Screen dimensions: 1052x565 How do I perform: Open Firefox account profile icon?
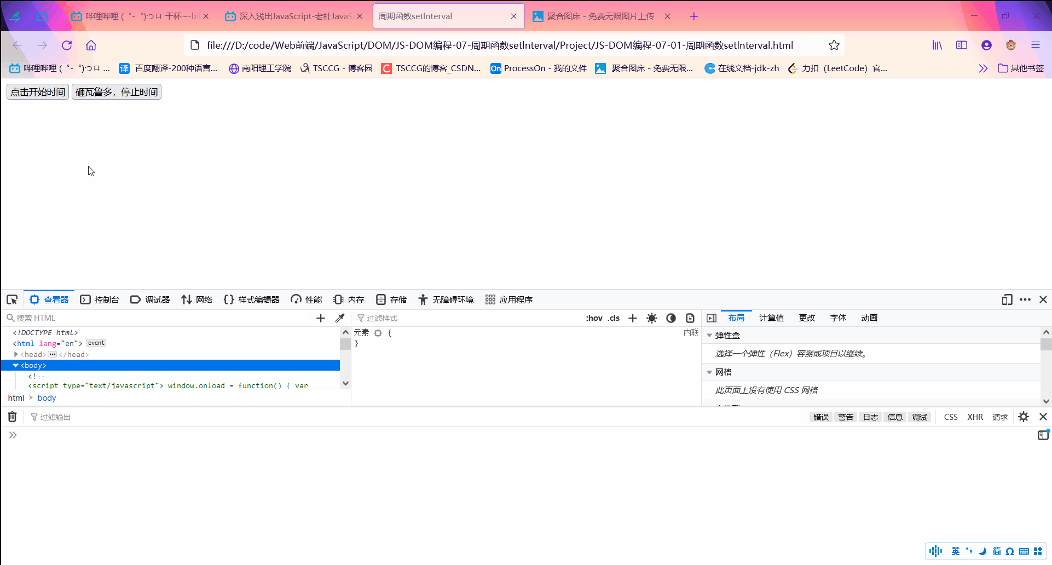point(986,45)
